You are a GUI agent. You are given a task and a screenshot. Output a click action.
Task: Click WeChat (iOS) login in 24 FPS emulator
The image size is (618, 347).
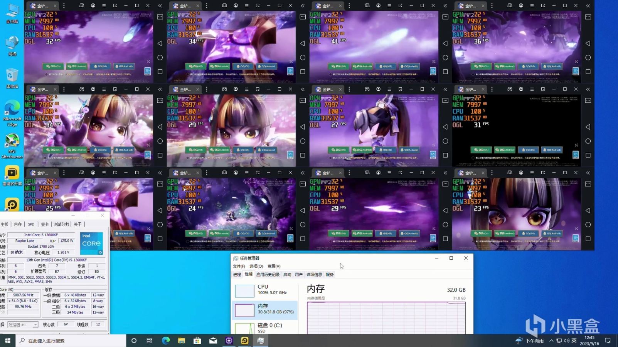point(196,233)
